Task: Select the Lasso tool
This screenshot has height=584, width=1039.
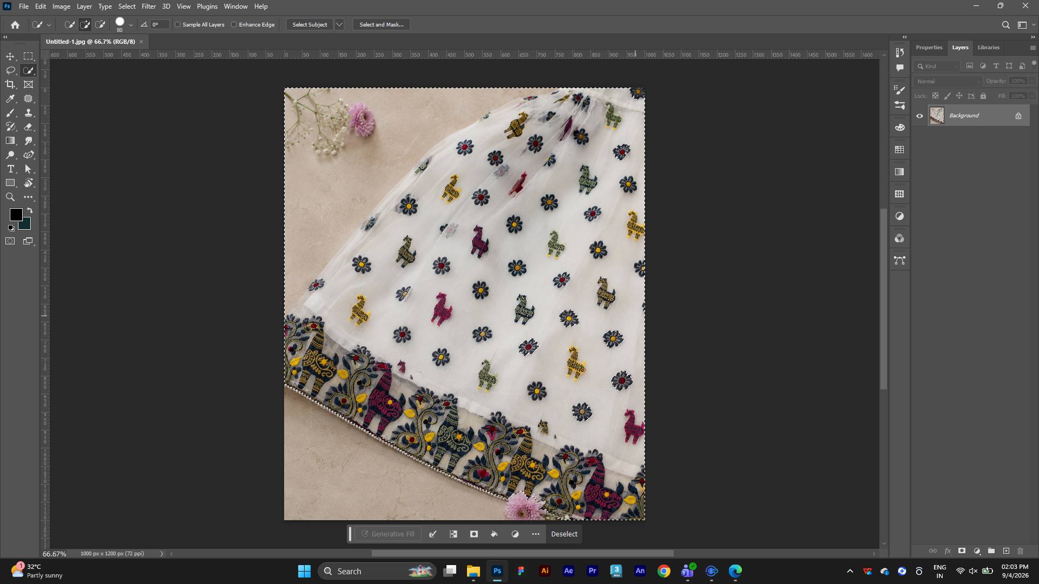Action: (10, 70)
